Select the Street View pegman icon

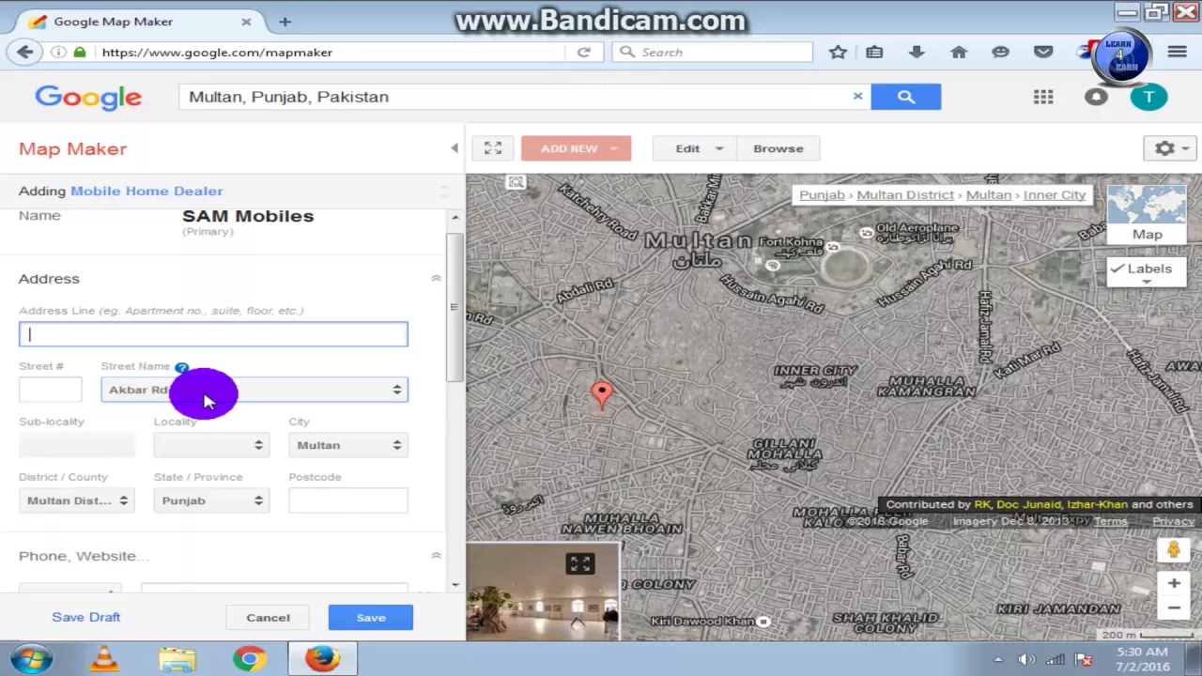coord(1173,550)
